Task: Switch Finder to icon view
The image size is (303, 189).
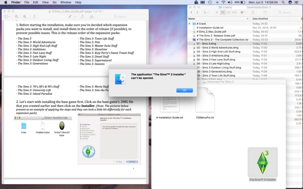Action: [217, 12]
